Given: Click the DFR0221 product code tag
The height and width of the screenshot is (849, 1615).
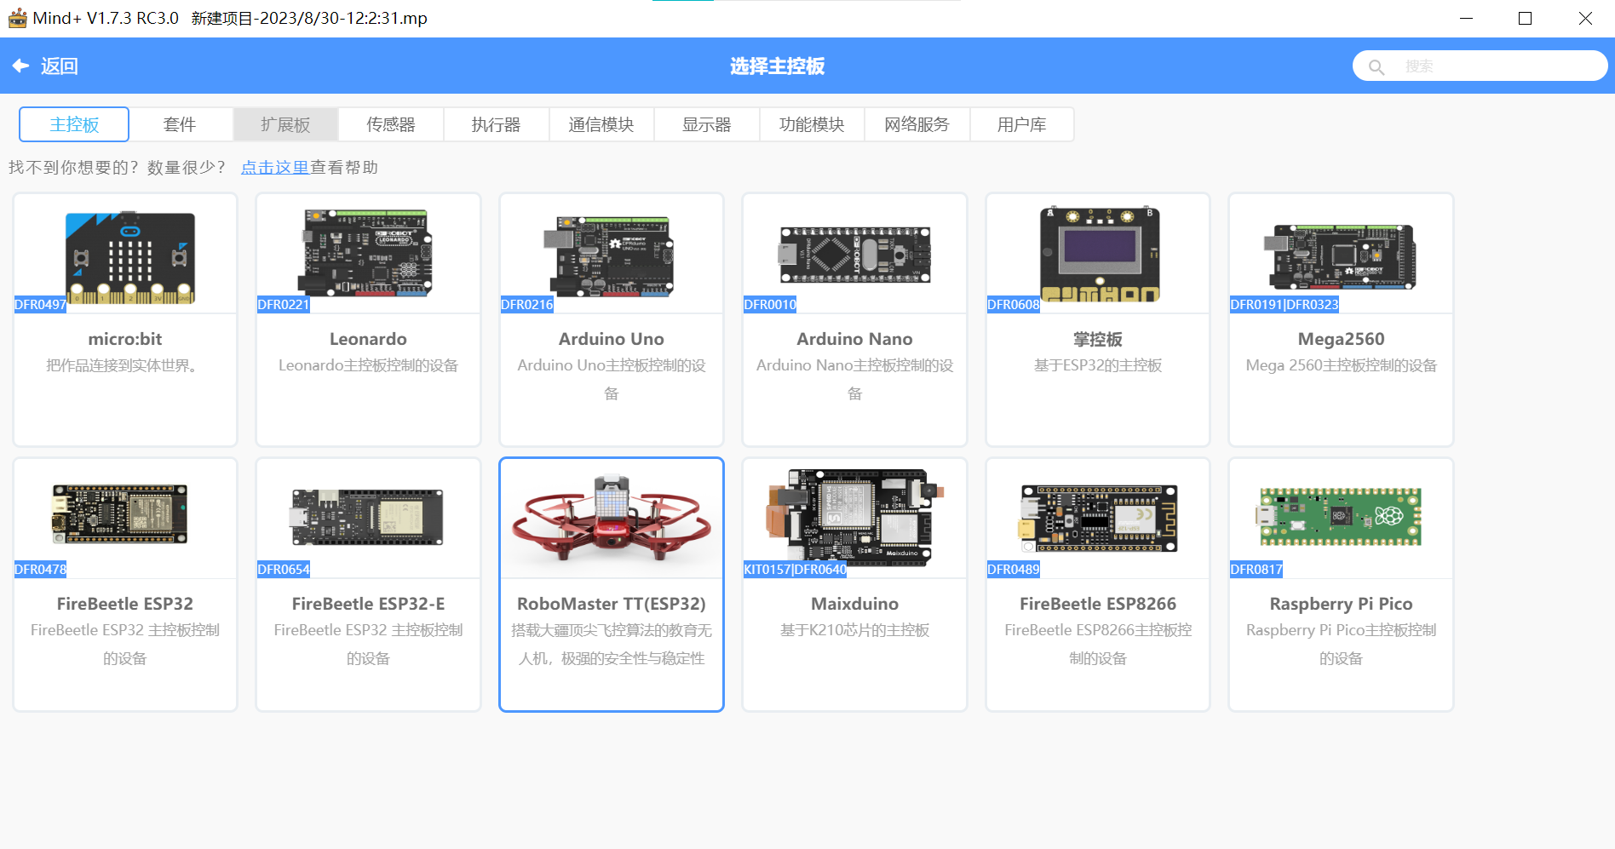Looking at the screenshot, I should [284, 305].
